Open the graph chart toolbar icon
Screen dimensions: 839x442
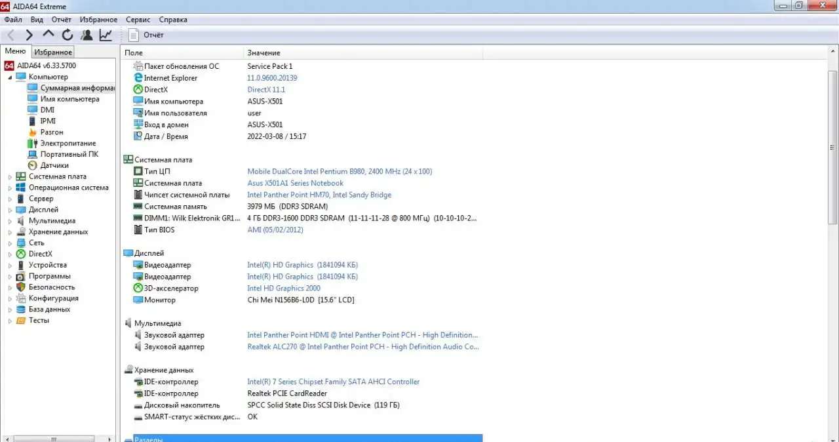tap(106, 35)
